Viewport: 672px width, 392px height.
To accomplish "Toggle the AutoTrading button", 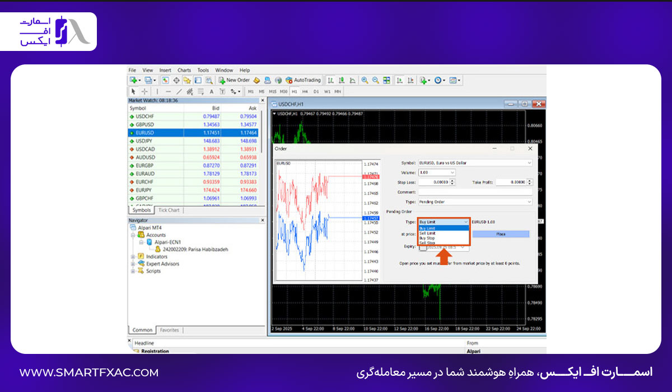I will point(303,80).
